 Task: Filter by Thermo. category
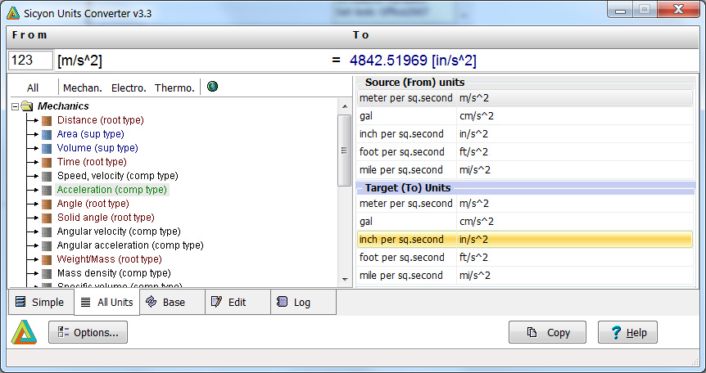pos(174,88)
